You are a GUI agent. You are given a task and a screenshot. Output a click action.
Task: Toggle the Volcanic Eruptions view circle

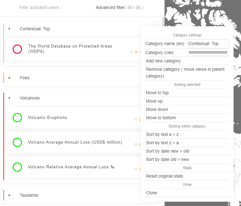coord(17,118)
